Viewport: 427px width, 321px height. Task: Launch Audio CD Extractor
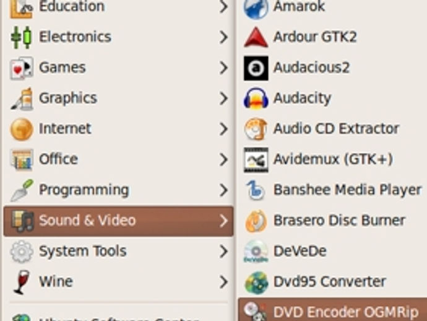pyautogui.click(x=332, y=129)
